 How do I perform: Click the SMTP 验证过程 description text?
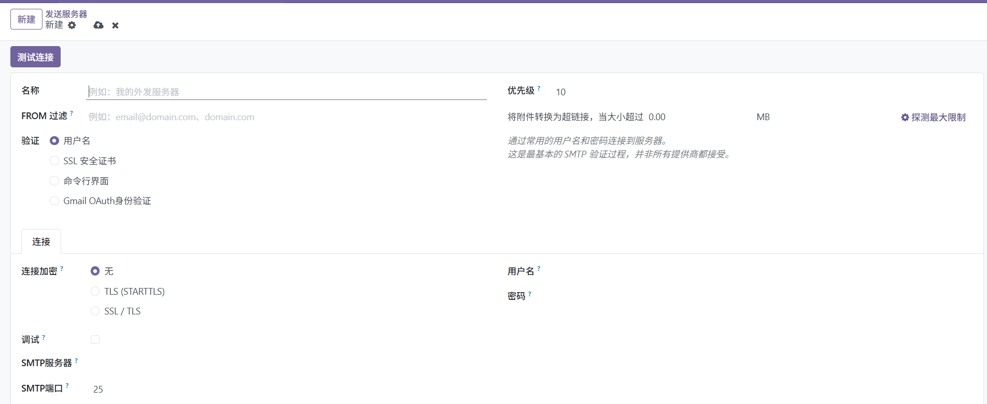(619, 154)
